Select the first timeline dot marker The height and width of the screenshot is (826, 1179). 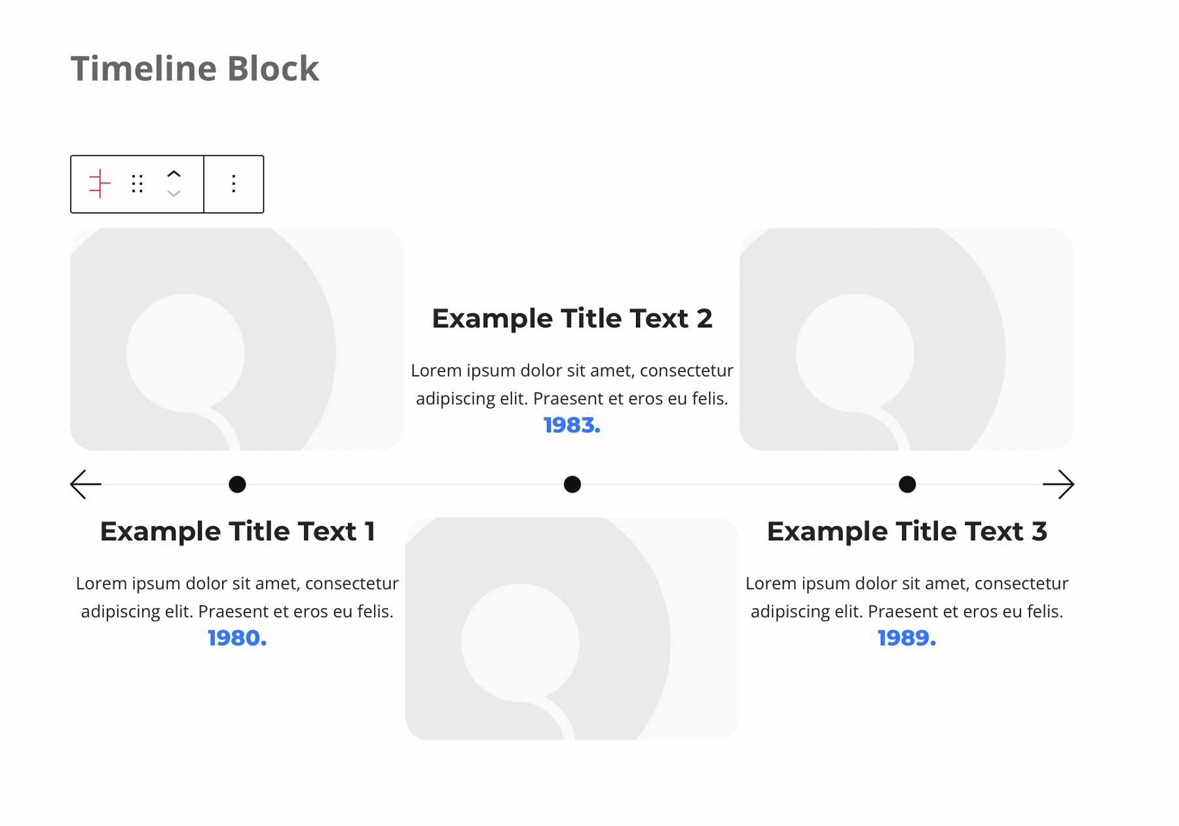point(237,485)
